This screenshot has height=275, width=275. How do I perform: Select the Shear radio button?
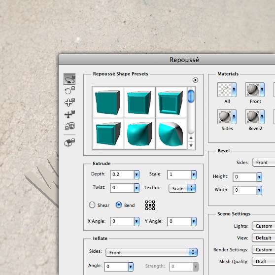point(92,205)
